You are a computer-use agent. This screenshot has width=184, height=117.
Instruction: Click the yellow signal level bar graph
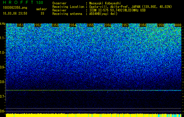pos(94,115)
